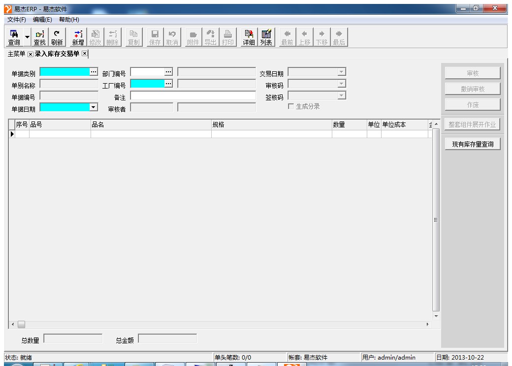Click the 查询 (Query) toolbar icon
This screenshot has width=512, height=366.
(x=14, y=37)
